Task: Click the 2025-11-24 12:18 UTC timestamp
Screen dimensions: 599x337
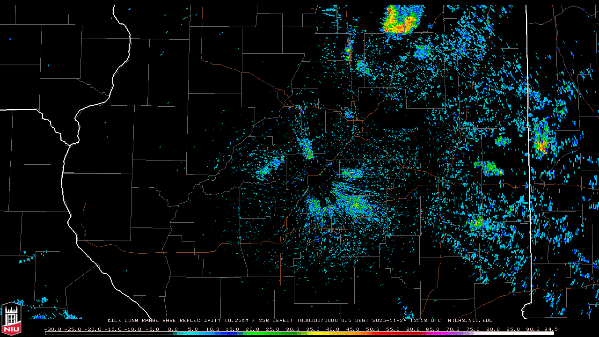Action: pos(406,321)
